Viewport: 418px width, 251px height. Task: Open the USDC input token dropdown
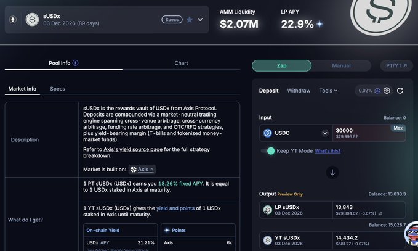325,133
